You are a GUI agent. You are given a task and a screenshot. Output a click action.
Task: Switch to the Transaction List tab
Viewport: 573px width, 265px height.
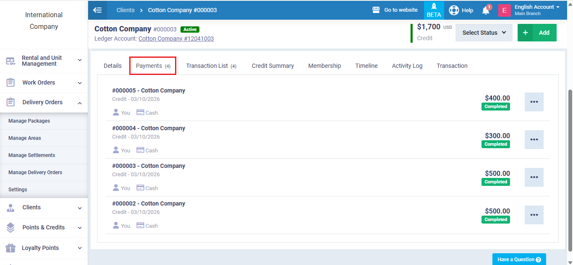[211, 66]
